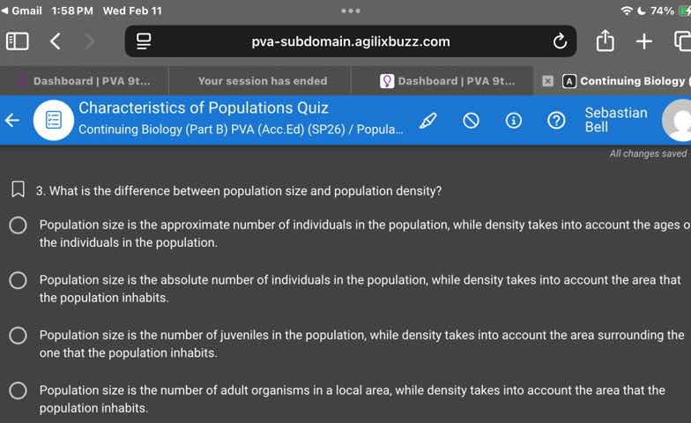Tap the Do Not Disturb moon icon
Viewport: 691px width, 423px height.
642,11
